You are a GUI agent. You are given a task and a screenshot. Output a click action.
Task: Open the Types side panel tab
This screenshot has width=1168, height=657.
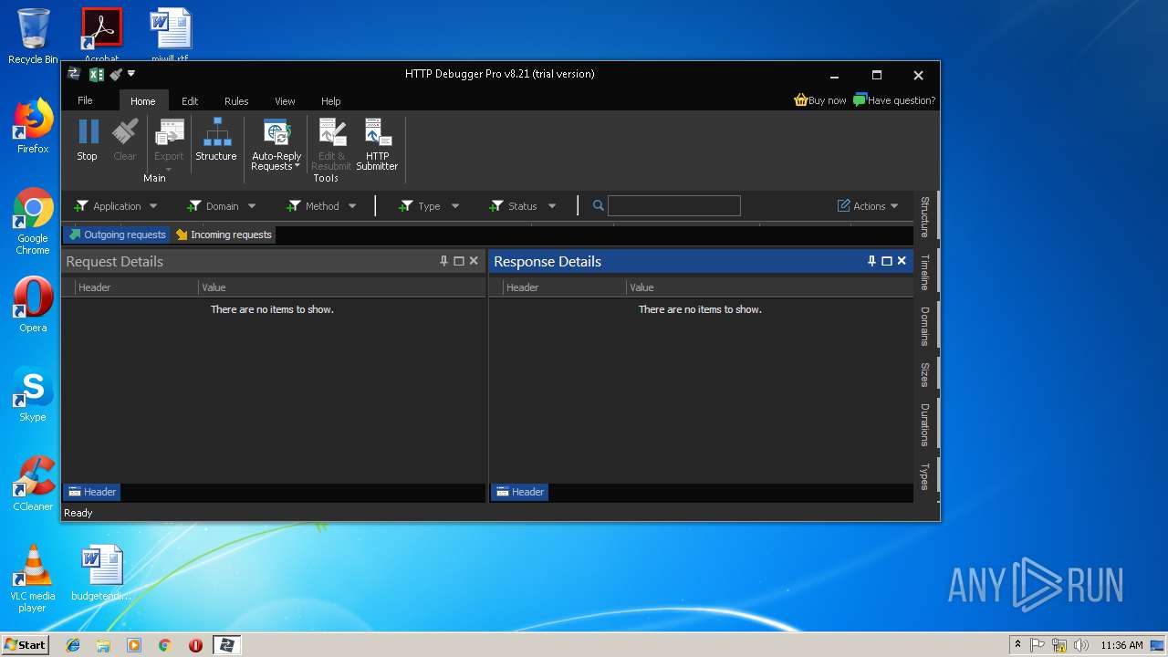tap(925, 475)
